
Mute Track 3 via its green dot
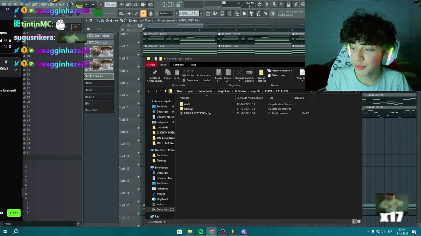coord(138,67)
